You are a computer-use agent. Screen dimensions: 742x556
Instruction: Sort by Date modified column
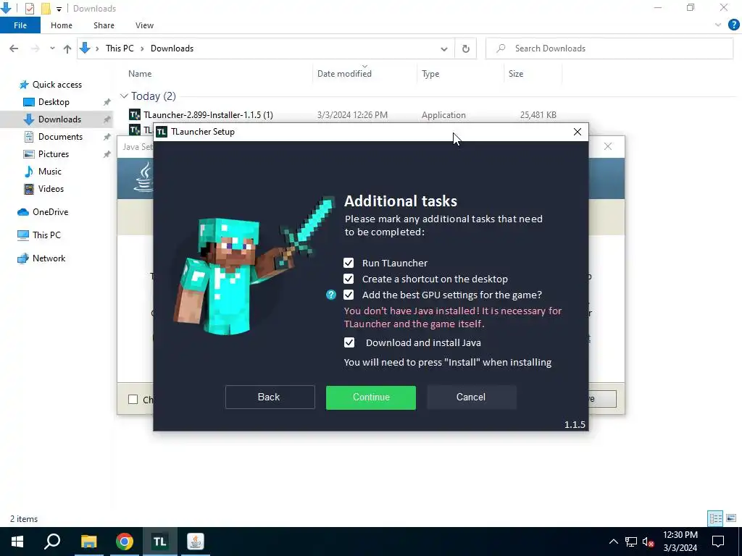344,74
